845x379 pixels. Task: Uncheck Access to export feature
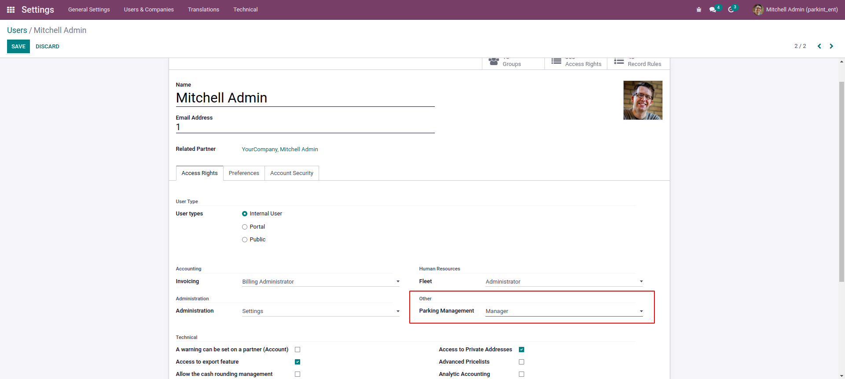[x=298, y=362]
